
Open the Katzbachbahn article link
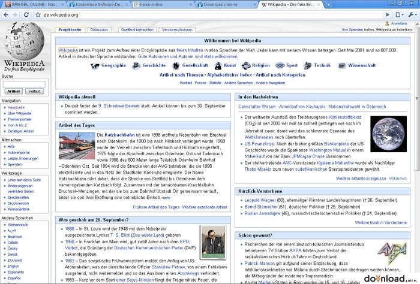(x=119, y=135)
